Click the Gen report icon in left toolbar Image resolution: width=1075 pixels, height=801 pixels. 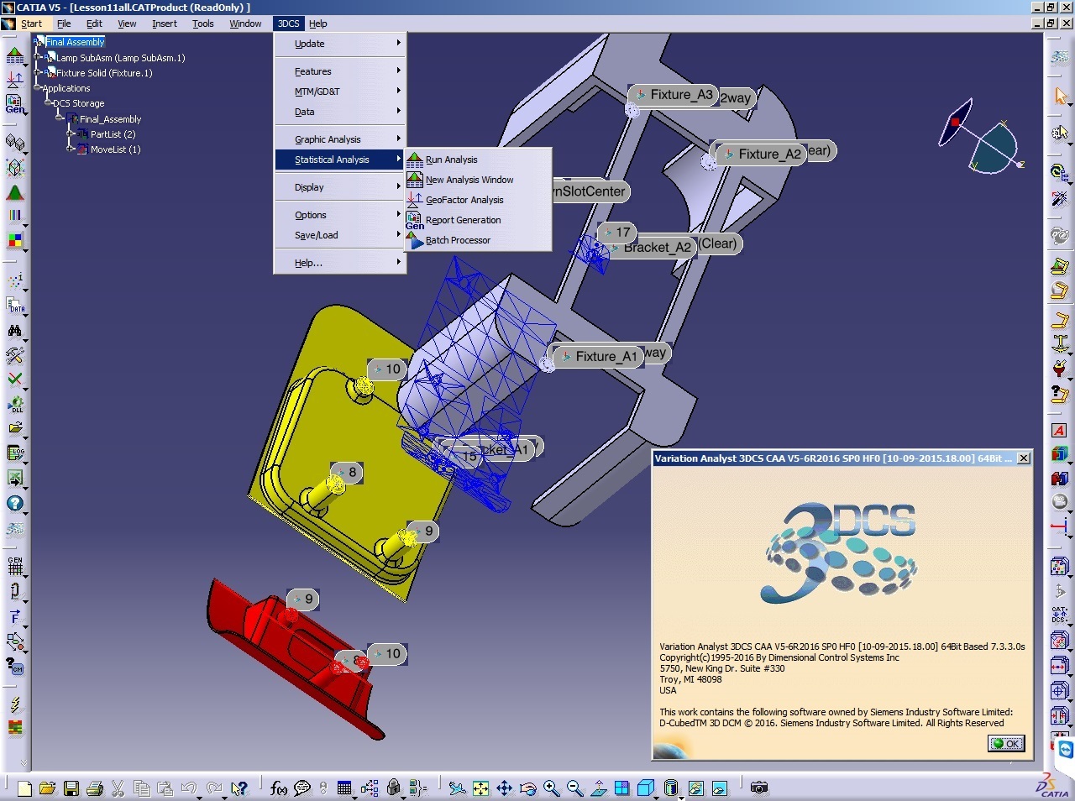[x=15, y=104]
